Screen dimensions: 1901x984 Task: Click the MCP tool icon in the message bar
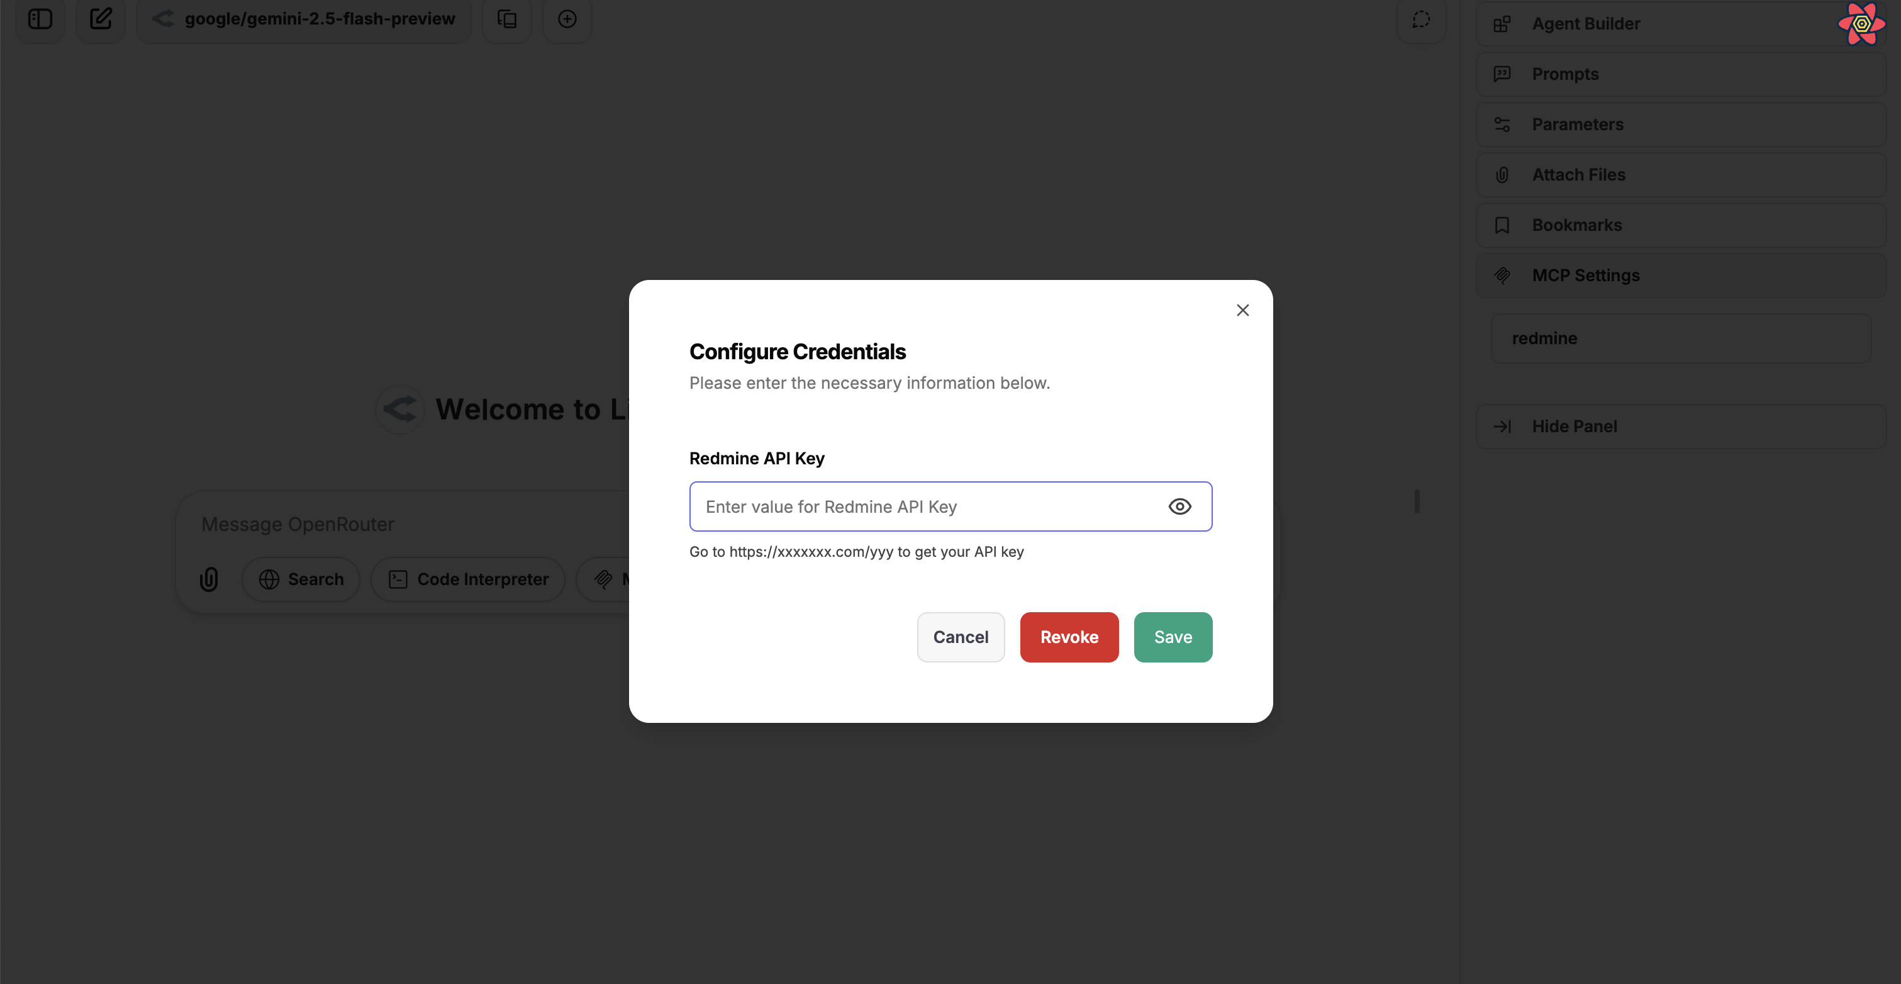click(603, 579)
